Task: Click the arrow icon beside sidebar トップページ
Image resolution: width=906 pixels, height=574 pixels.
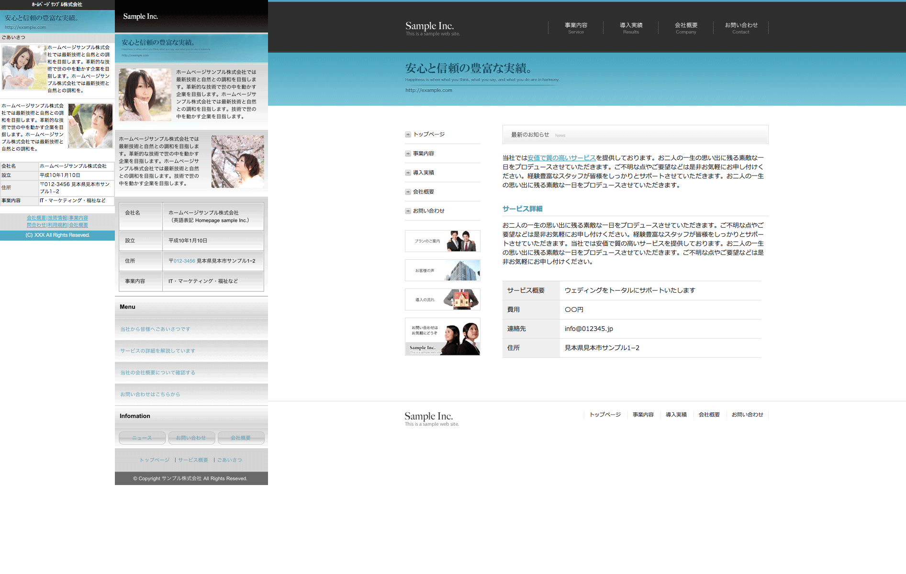Action: pos(408,134)
